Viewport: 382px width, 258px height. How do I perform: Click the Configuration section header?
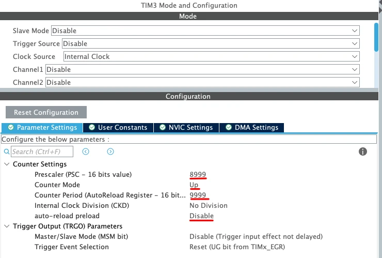click(x=189, y=96)
